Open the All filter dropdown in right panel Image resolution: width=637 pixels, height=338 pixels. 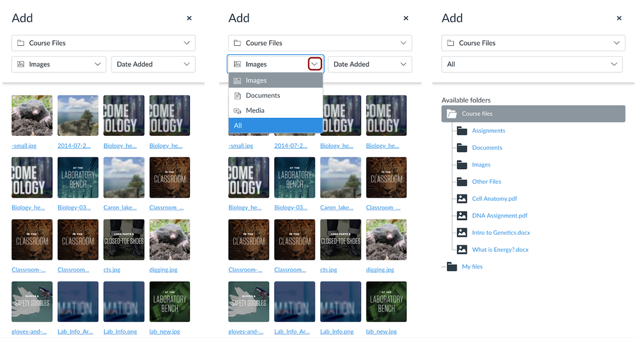coord(532,64)
